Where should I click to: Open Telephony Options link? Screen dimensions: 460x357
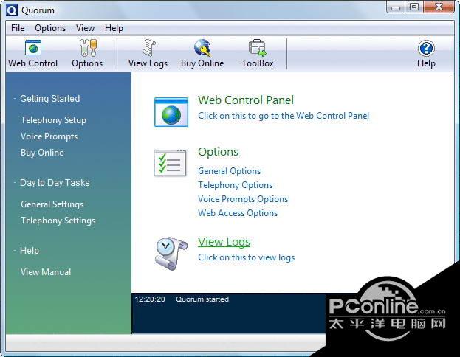pyautogui.click(x=235, y=185)
